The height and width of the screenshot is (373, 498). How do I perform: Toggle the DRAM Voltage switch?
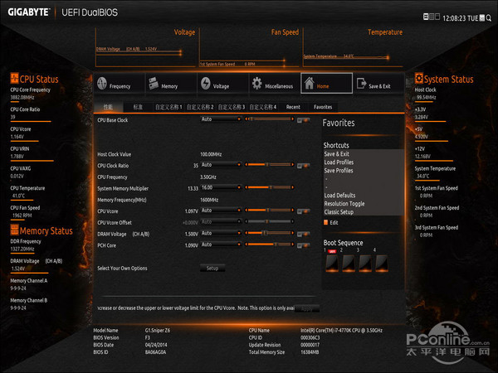(x=303, y=234)
